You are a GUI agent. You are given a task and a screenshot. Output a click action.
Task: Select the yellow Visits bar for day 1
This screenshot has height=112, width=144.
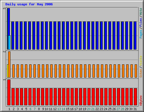pyautogui.click(x=8, y=71)
